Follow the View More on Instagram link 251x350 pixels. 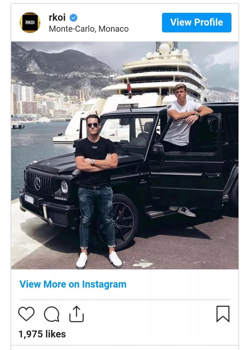[x=73, y=284]
